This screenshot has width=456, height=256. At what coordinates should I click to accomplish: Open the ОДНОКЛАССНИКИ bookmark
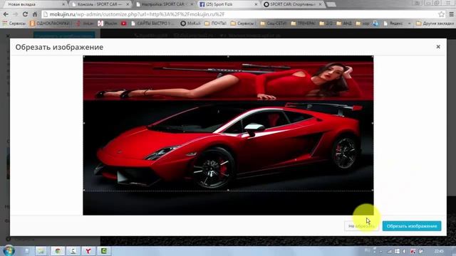coord(50,23)
